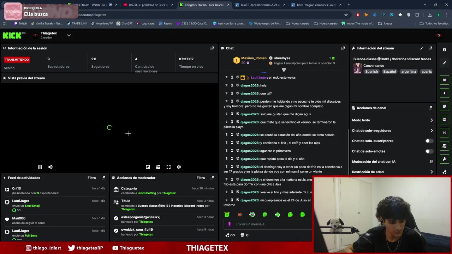Image resolution: width=452 pixels, height=254 pixels.
Task: Bookmark this page with star icon
Action: pos(346,15)
